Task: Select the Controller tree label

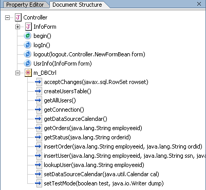Action: (35, 17)
